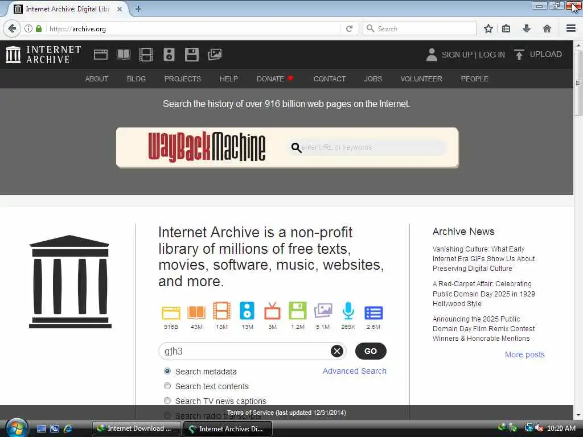Select the blue audio speaker icon (13M)
The width and height of the screenshot is (583, 437).
pyautogui.click(x=247, y=311)
